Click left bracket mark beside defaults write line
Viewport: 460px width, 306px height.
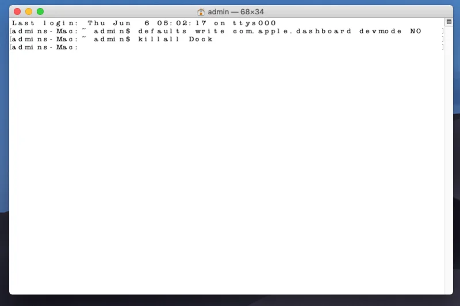pos(11,31)
